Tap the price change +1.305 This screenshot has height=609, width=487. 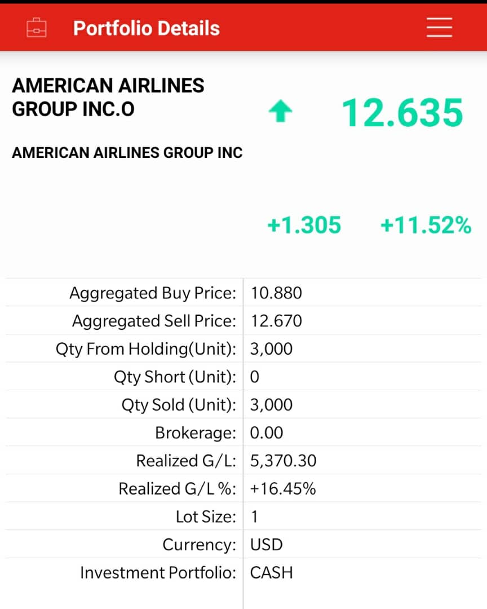pos(304,226)
